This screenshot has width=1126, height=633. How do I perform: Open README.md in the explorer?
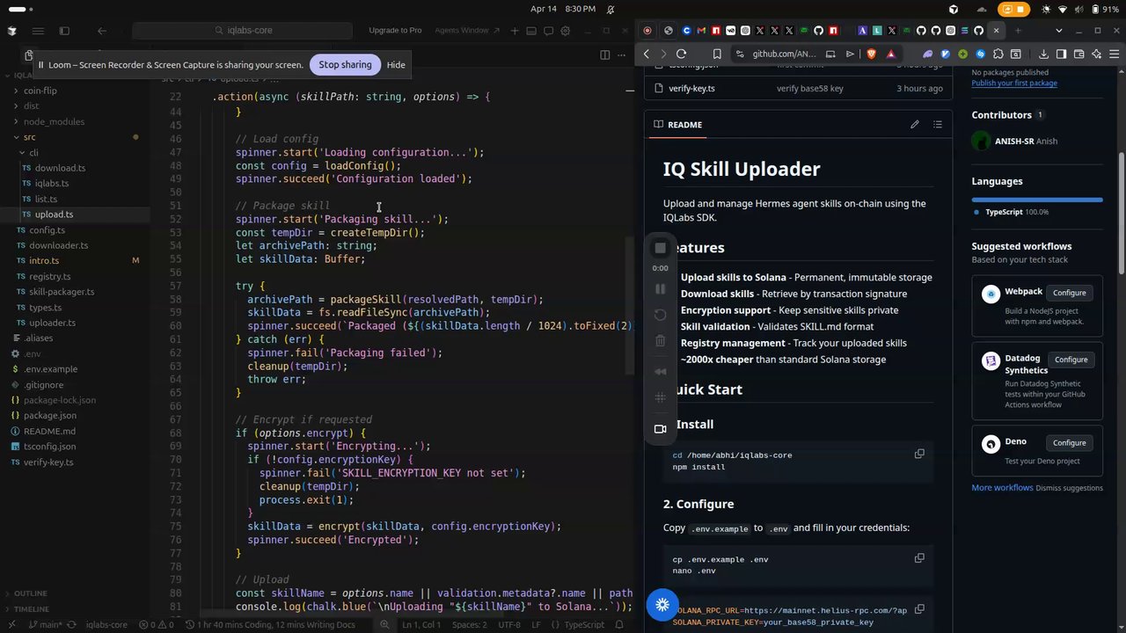coord(49,432)
